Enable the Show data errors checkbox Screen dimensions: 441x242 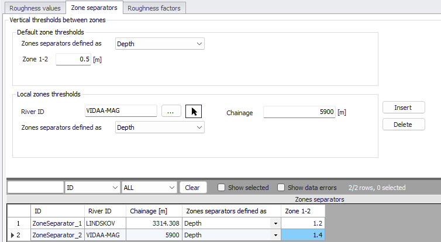pyautogui.click(x=281, y=188)
